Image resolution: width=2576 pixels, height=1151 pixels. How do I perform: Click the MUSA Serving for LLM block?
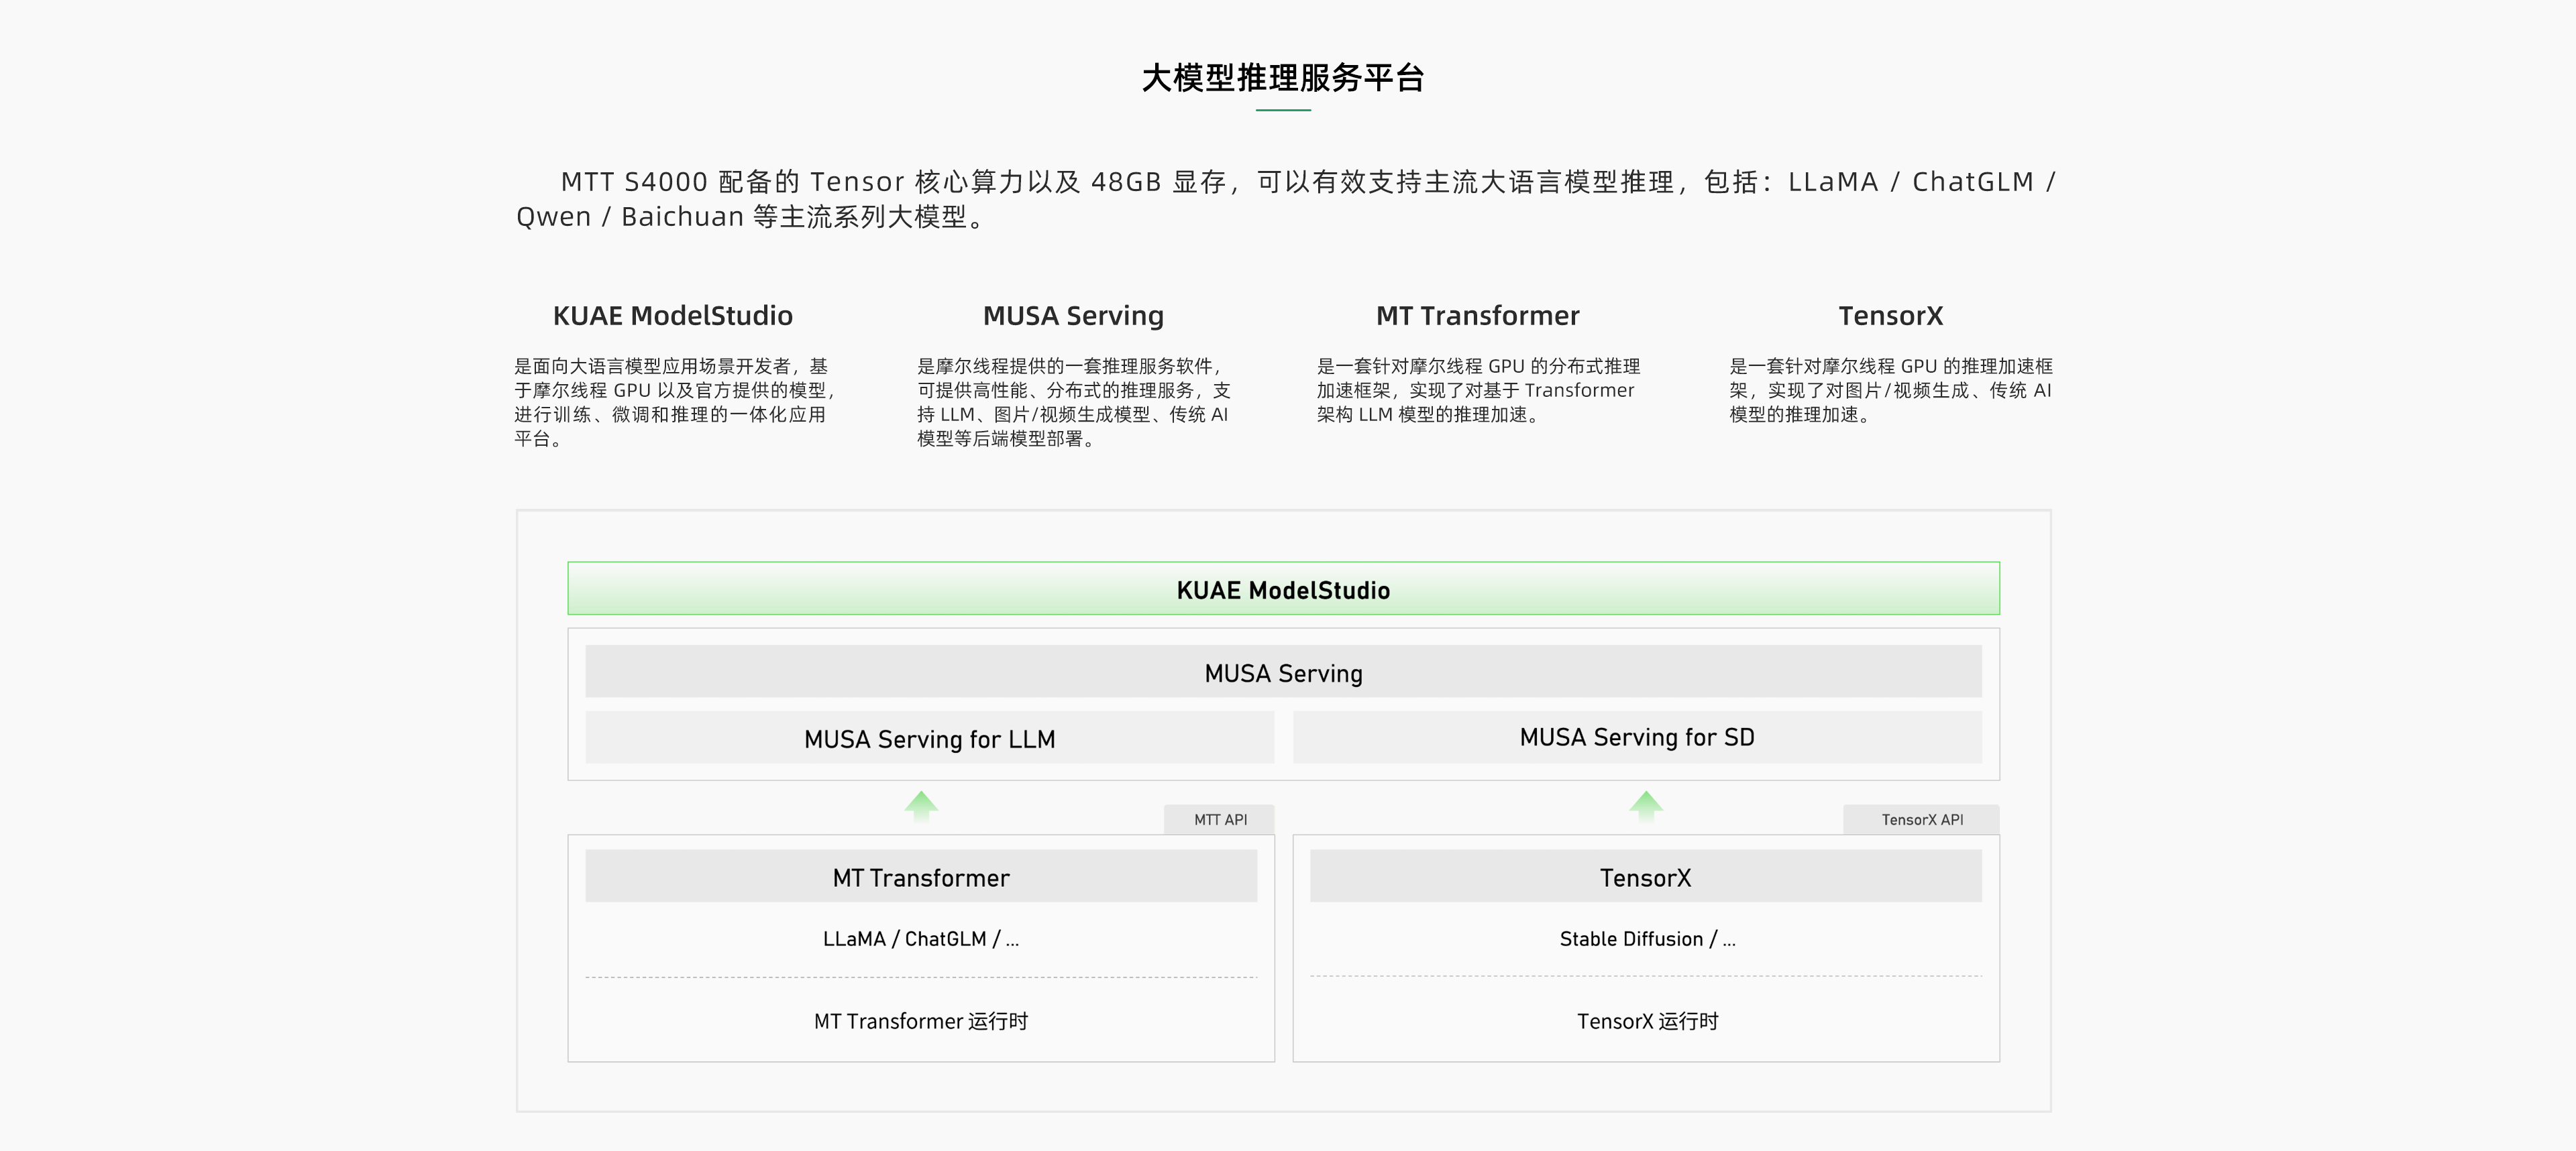pos(929,737)
